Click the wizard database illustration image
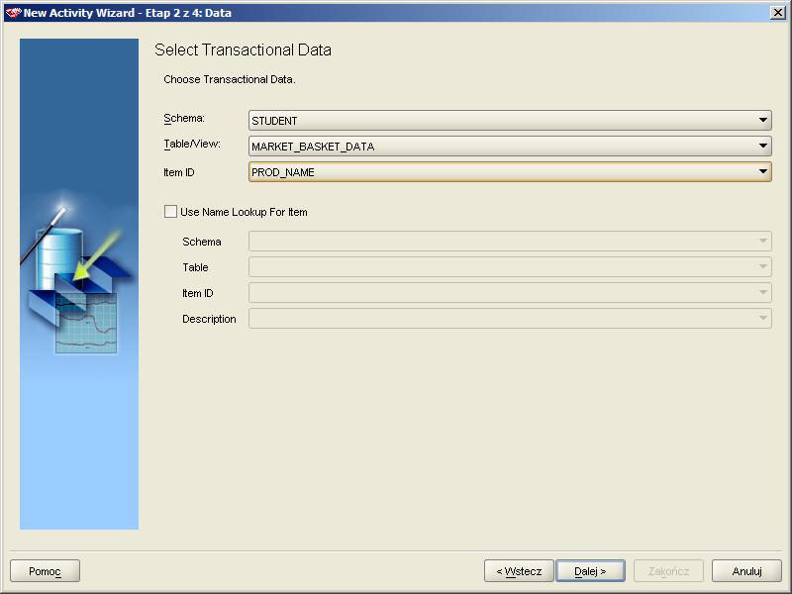The height and width of the screenshot is (594, 792). click(79, 284)
